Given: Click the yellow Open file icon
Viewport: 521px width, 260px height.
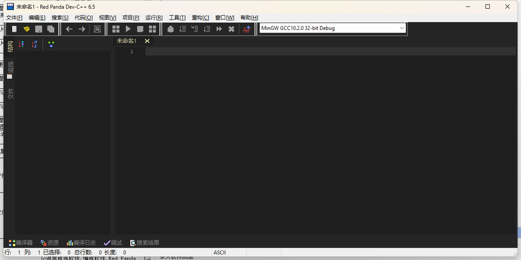Looking at the screenshot, I should tap(26, 29).
